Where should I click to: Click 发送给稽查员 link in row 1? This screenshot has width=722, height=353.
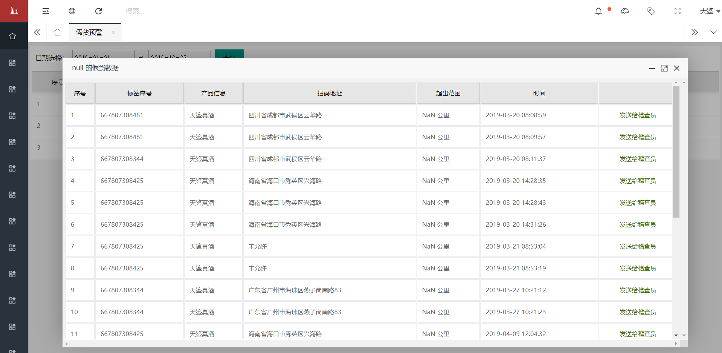pos(637,115)
